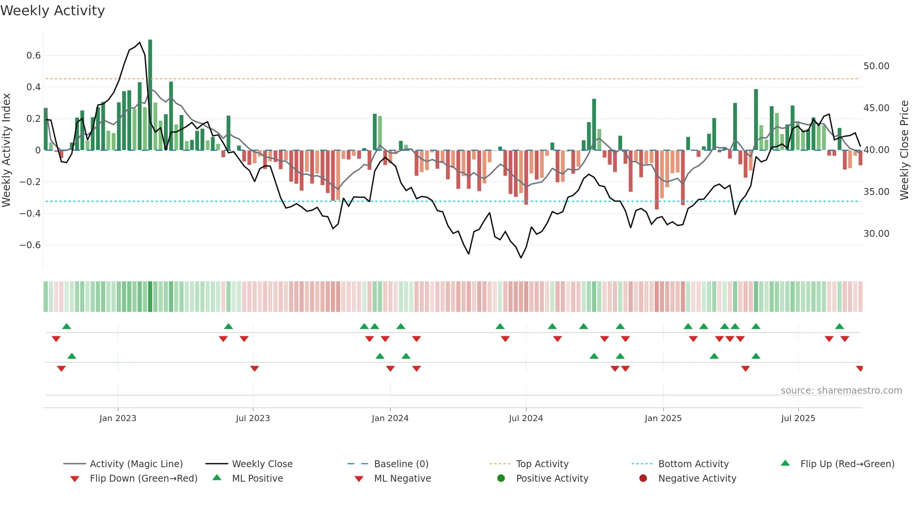Screen dimensions: 915x514
Task: Click the weekly close price peak near Jan 2023
Action: 140,42
